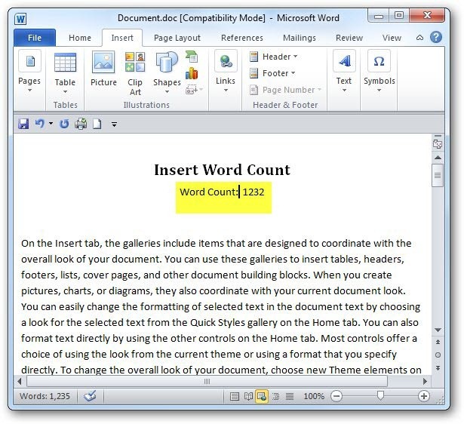Switch to the References tab
Viewport: 464px width, 424px height.
point(242,38)
